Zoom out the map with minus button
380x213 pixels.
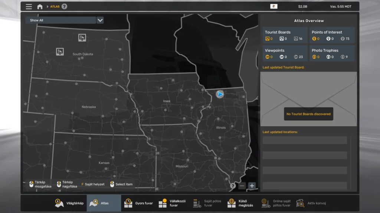click(x=242, y=186)
